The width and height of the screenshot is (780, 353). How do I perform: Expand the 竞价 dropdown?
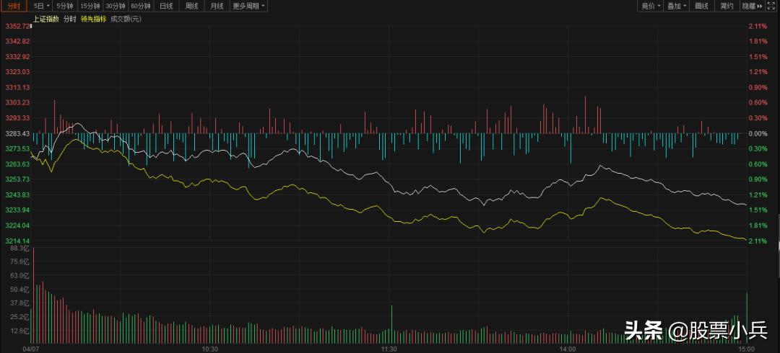click(x=651, y=6)
